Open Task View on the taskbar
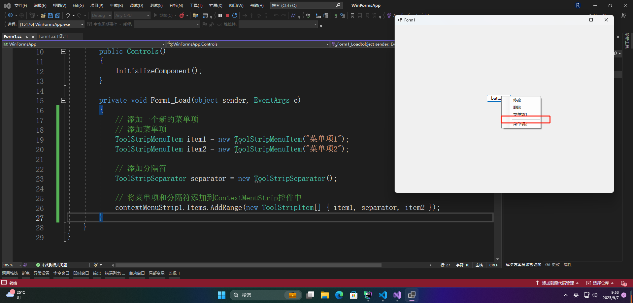This screenshot has width=633, height=303. [310, 295]
